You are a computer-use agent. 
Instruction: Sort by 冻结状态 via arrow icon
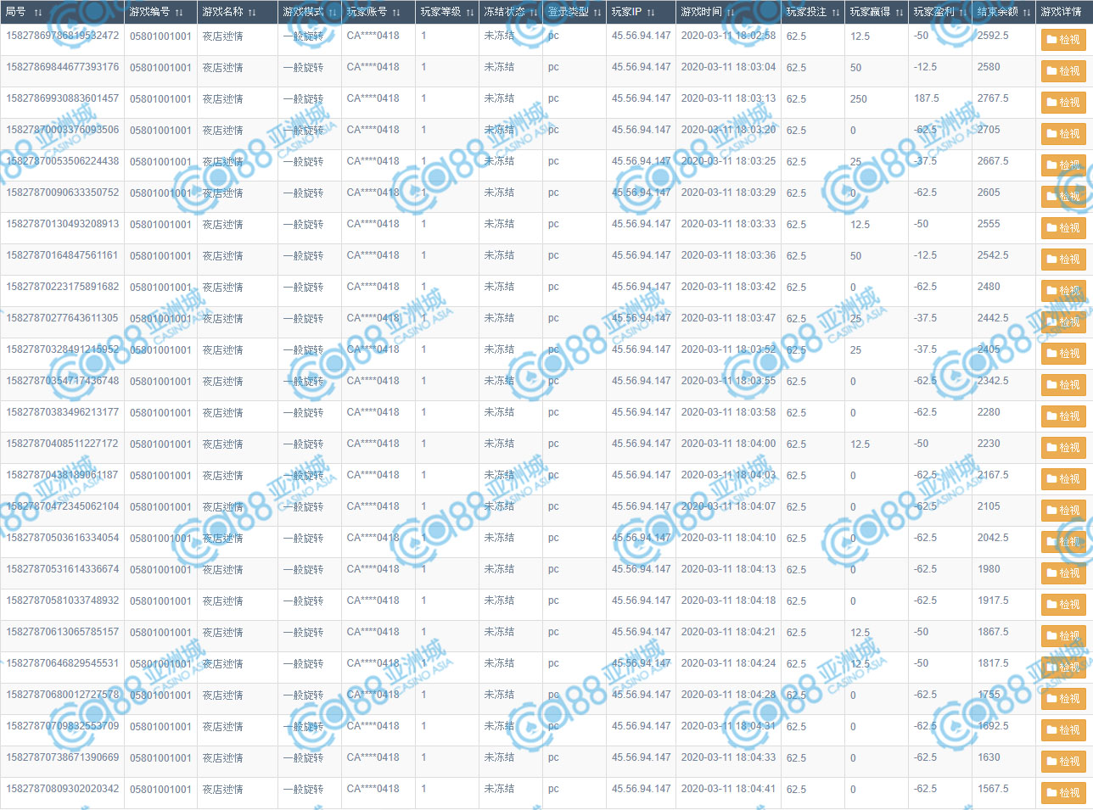tap(534, 13)
